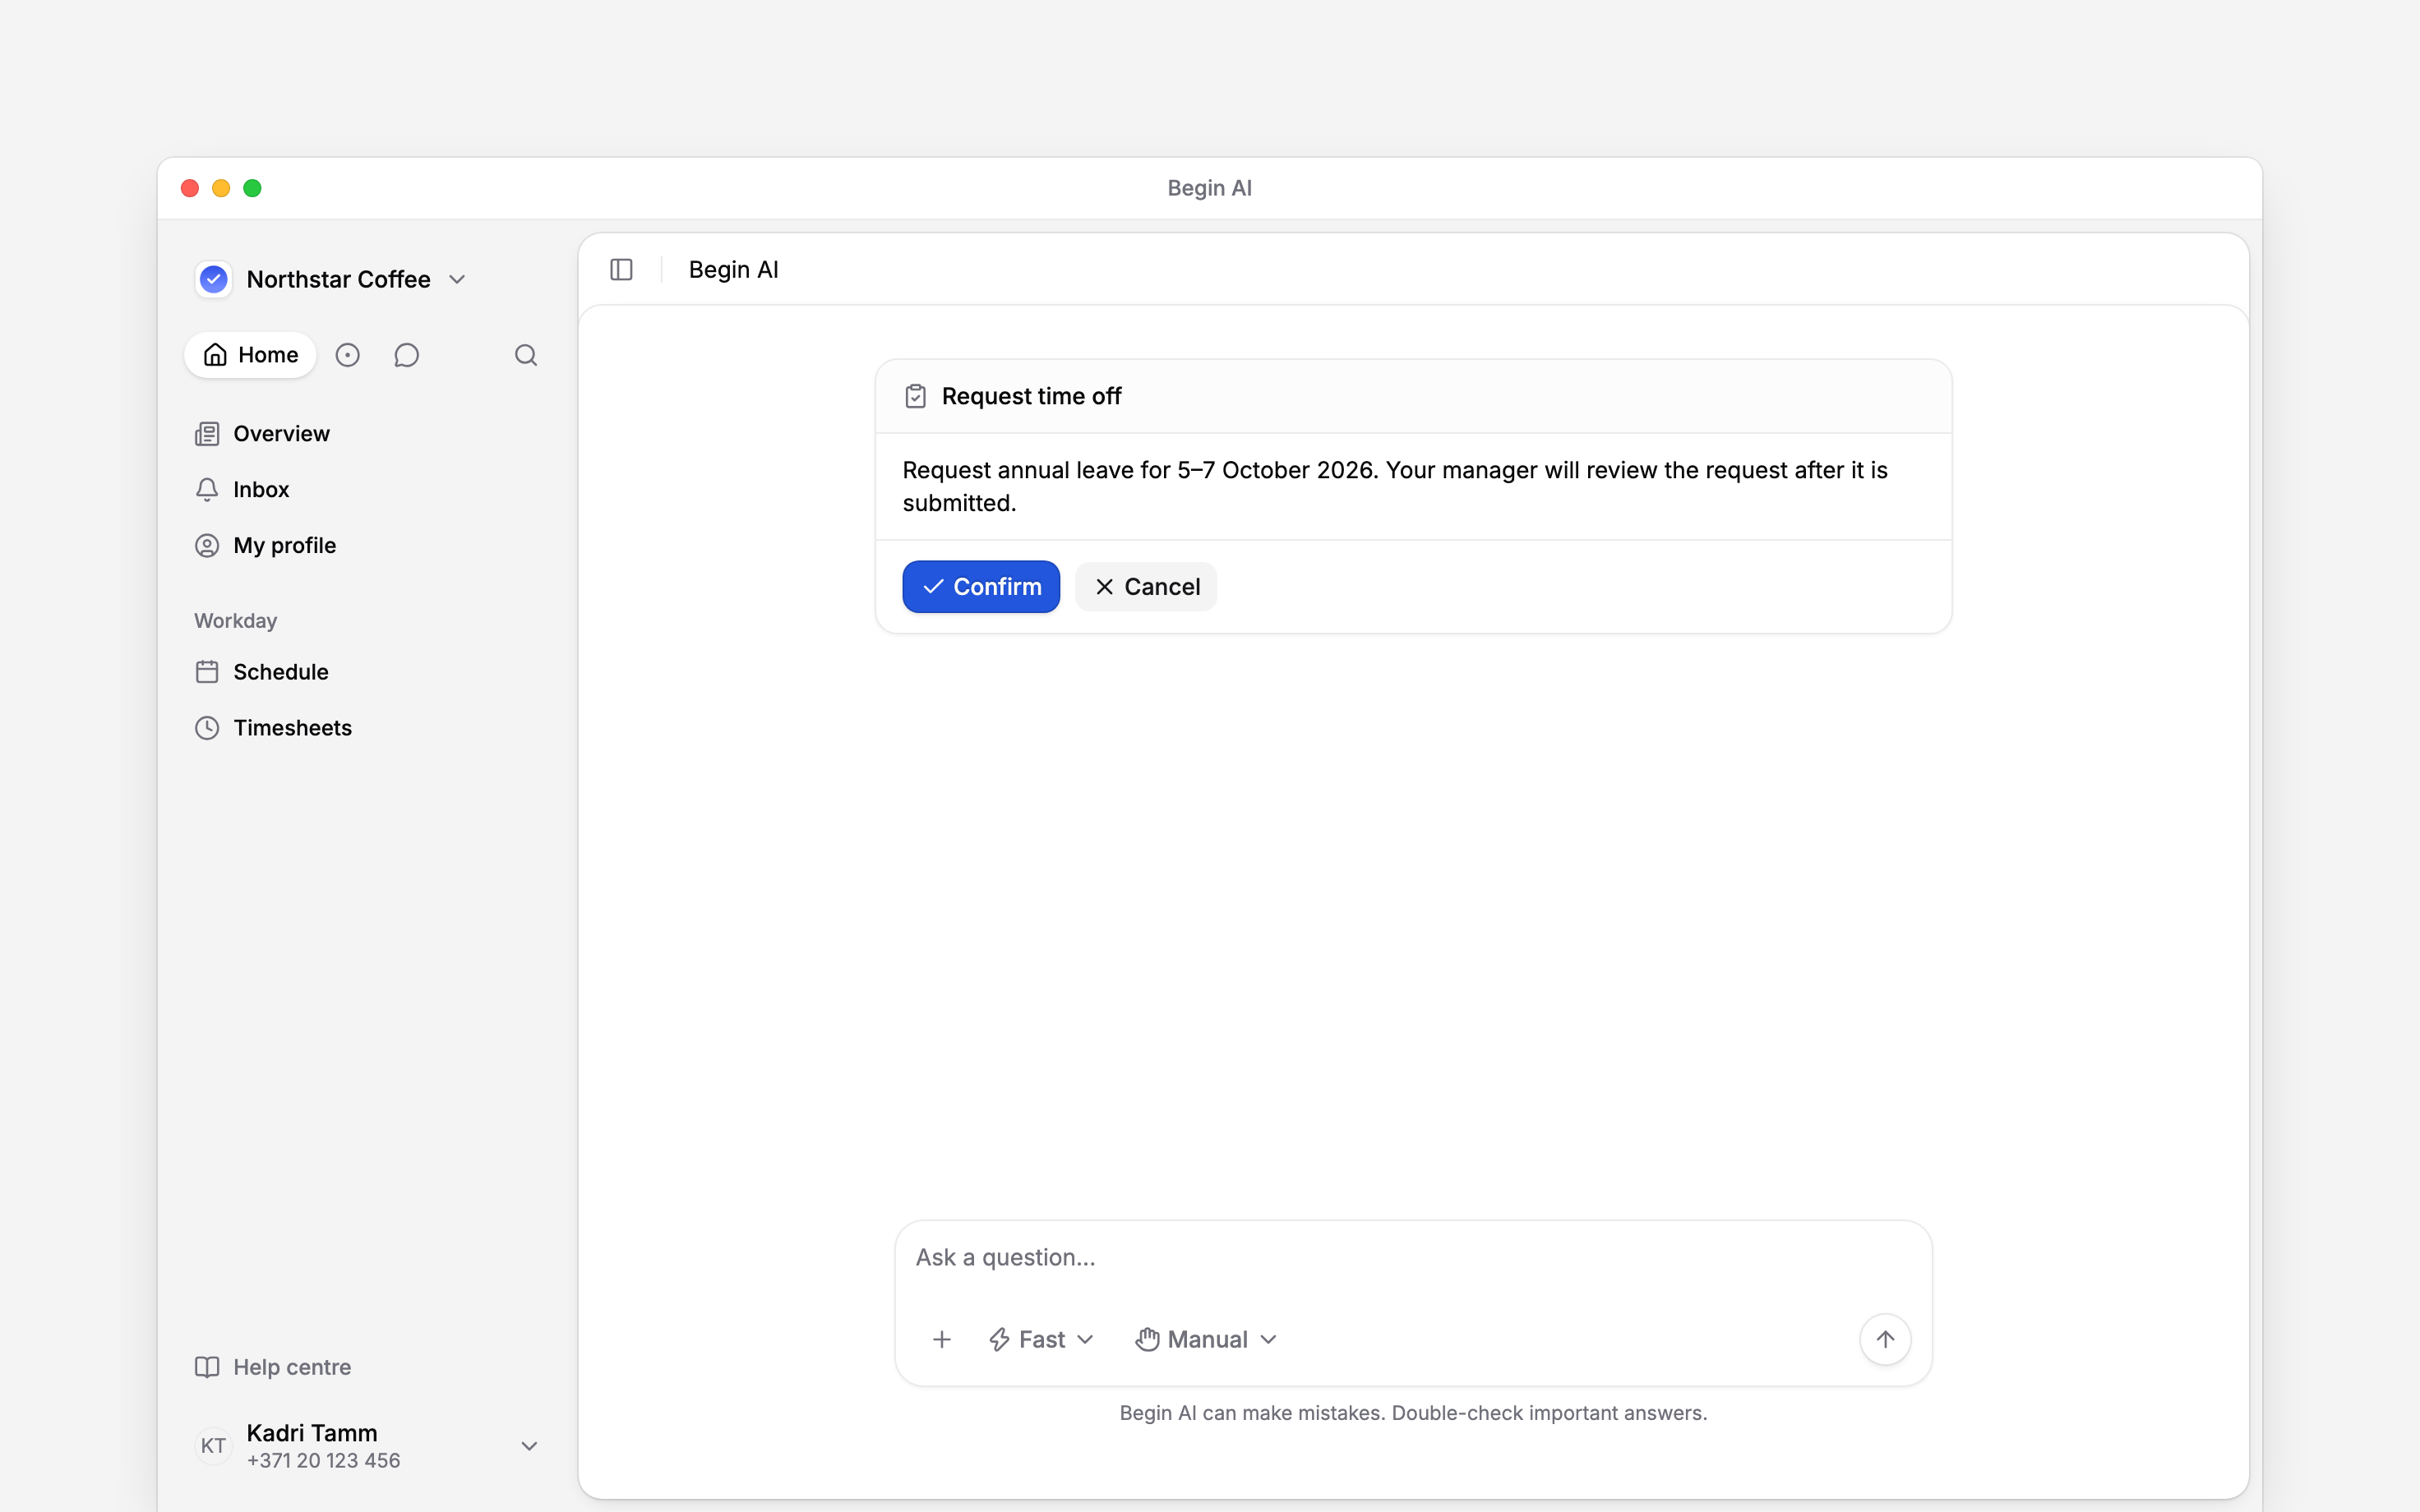The width and height of the screenshot is (2420, 1512).
Task: Select the Home tab
Action: point(250,355)
